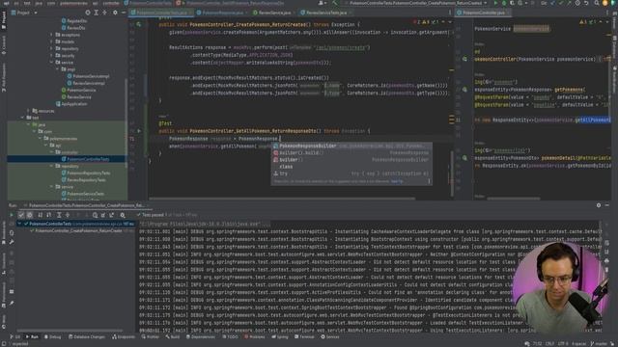Screen dimensions: 618x347
Task: Click UTF-8 encoding in status bar
Action: click(562, 344)
